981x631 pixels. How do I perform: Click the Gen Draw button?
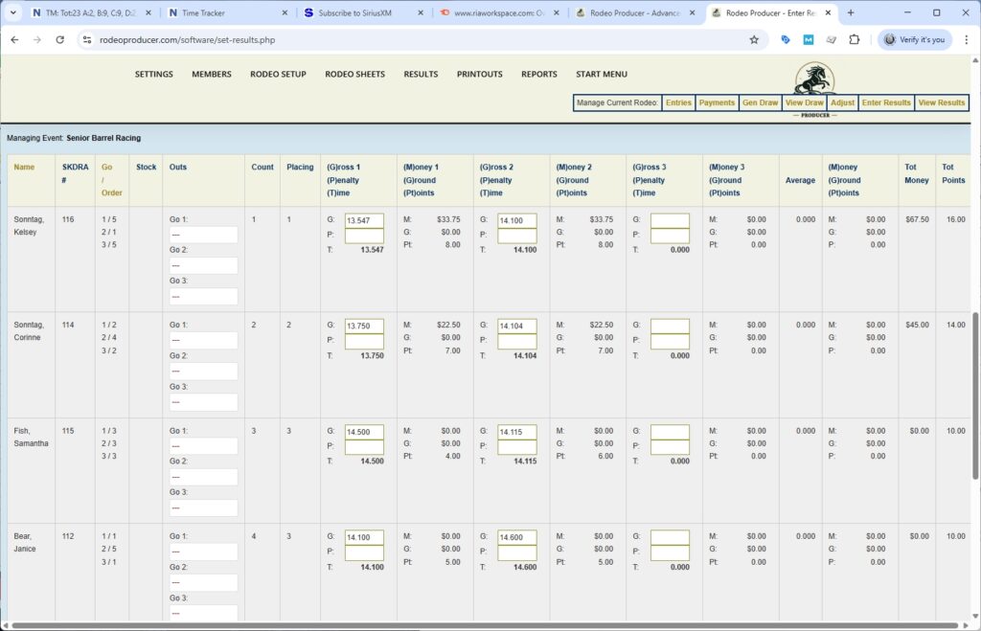[x=760, y=102]
